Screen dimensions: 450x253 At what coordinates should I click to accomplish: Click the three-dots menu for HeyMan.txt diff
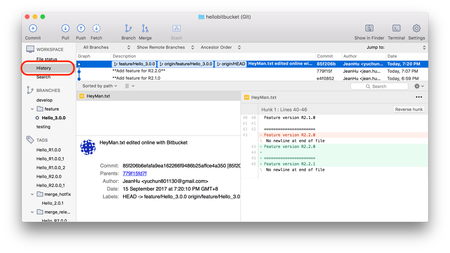(419, 97)
